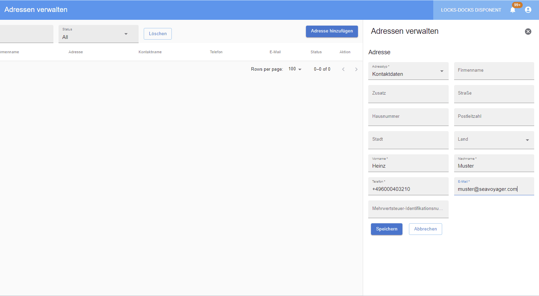Image resolution: width=539 pixels, height=296 pixels.
Task: Click the search filter field left of Status
Action: pyautogui.click(x=27, y=34)
